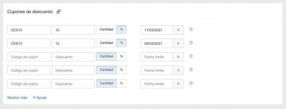Click the Mostrar más link
Screen dimensions: 286x109
pyautogui.click(x=17, y=98)
